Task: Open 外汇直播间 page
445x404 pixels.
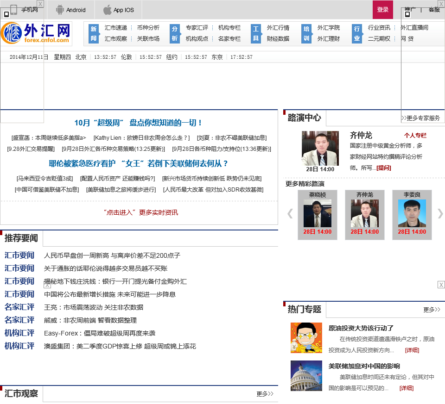Action: coord(414,28)
